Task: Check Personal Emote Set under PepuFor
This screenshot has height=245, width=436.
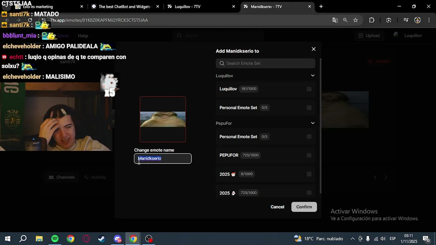Action: click(309, 136)
